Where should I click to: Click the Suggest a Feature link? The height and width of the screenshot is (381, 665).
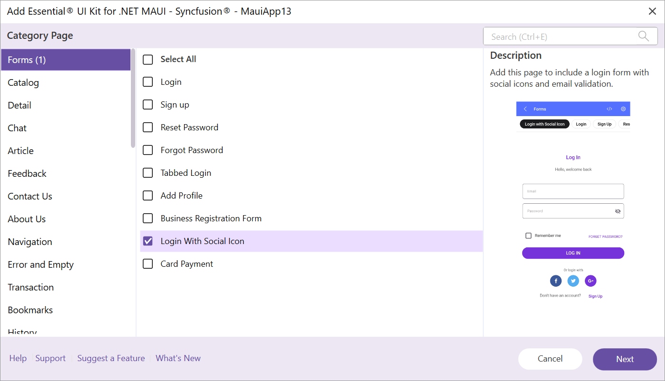click(x=111, y=358)
